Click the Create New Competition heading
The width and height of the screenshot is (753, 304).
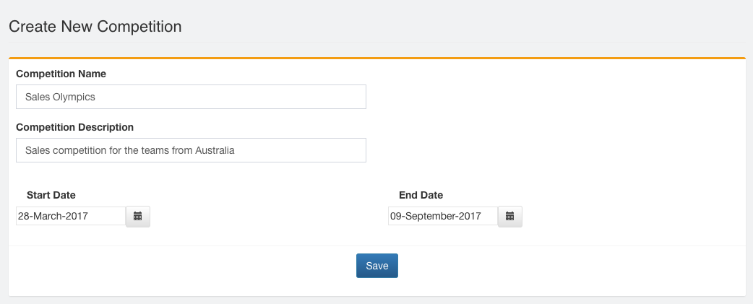[x=95, y=27]
